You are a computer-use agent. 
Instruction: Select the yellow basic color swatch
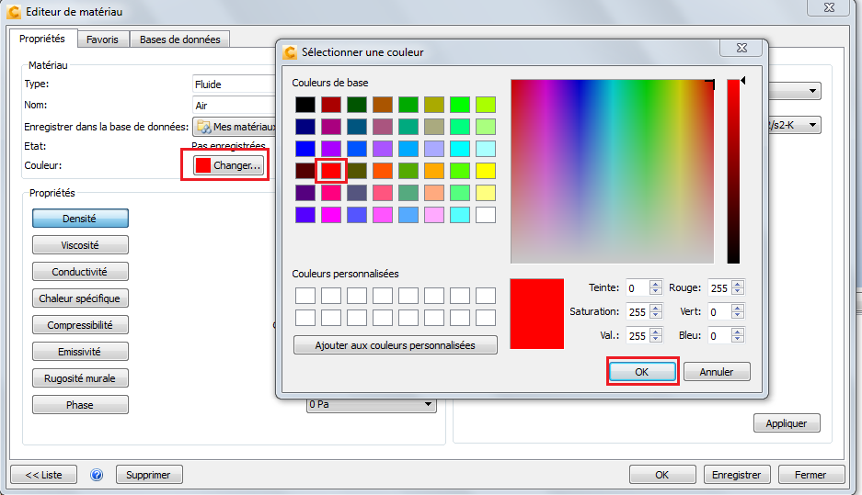point(486,171)
